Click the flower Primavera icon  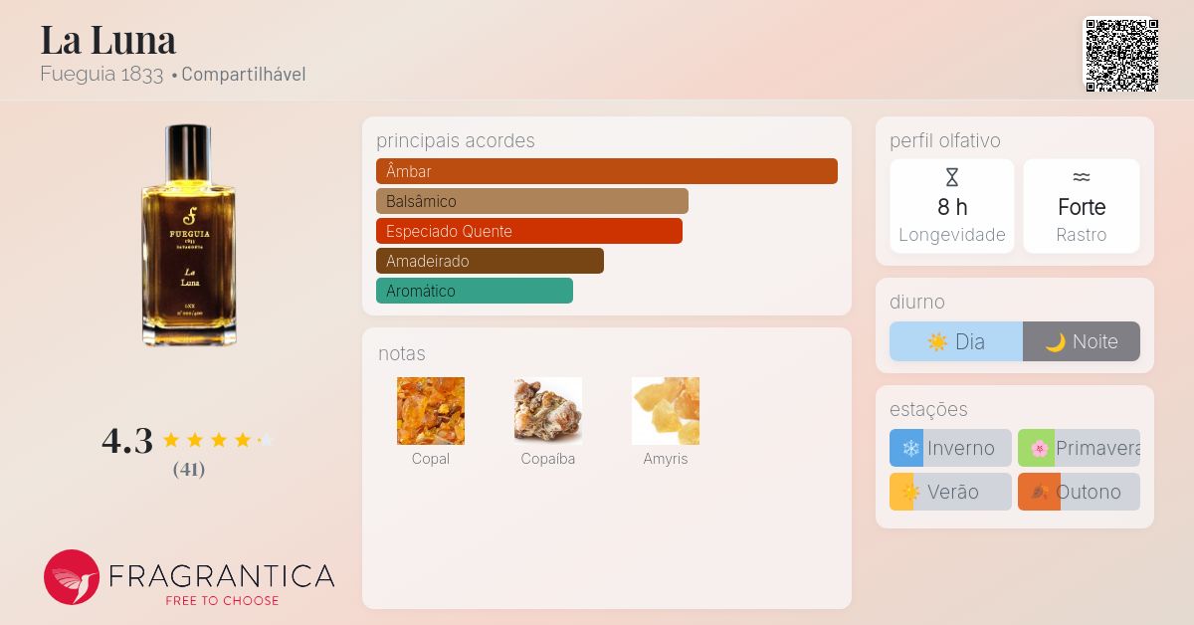pyautogui.click(x=1040, y=448)
